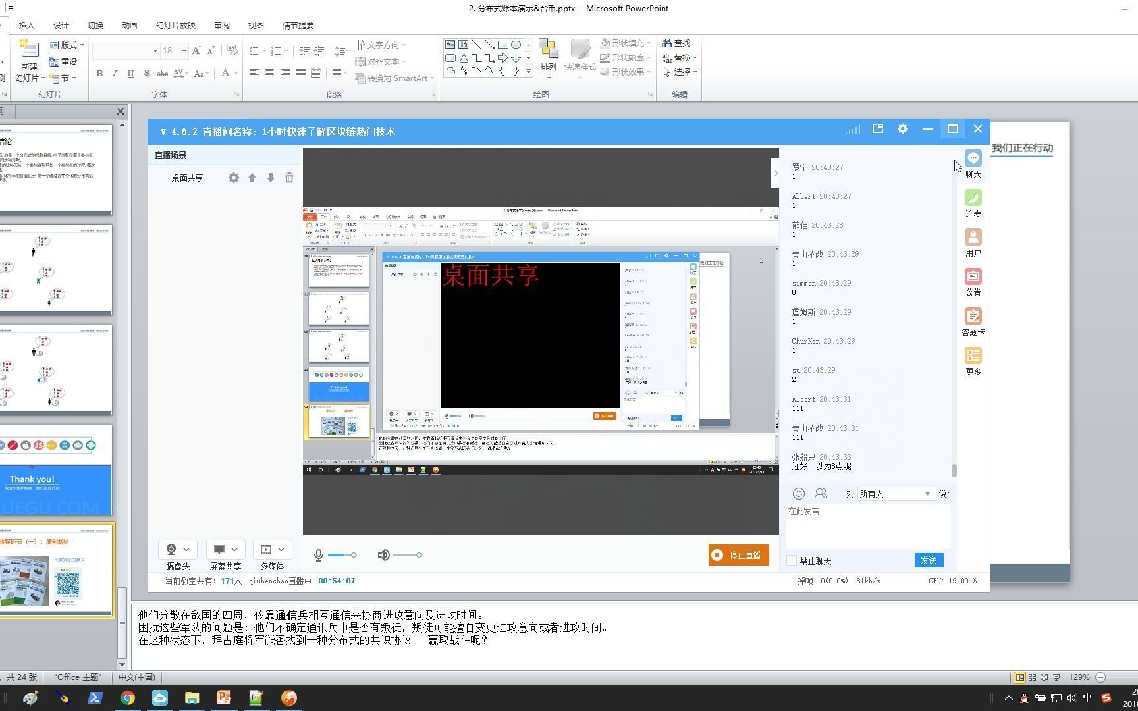Open the font size 18 dropdown
The width and height of the screenshot is (1138, 711).
coord(184,51)
